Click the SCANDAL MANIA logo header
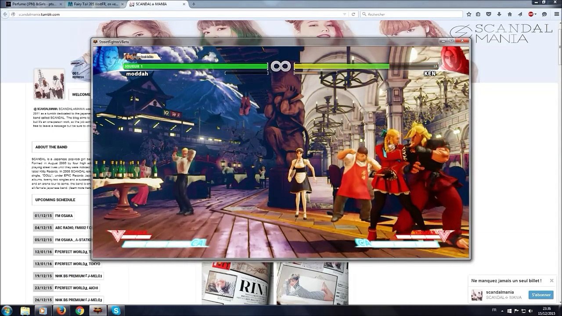 click(x=501, y=33)
